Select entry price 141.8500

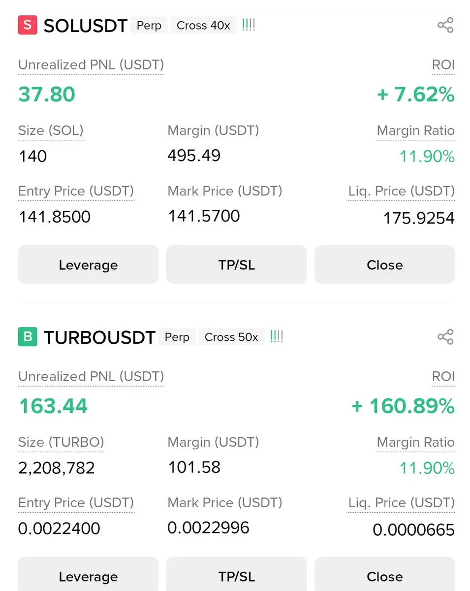pos(55,217)
